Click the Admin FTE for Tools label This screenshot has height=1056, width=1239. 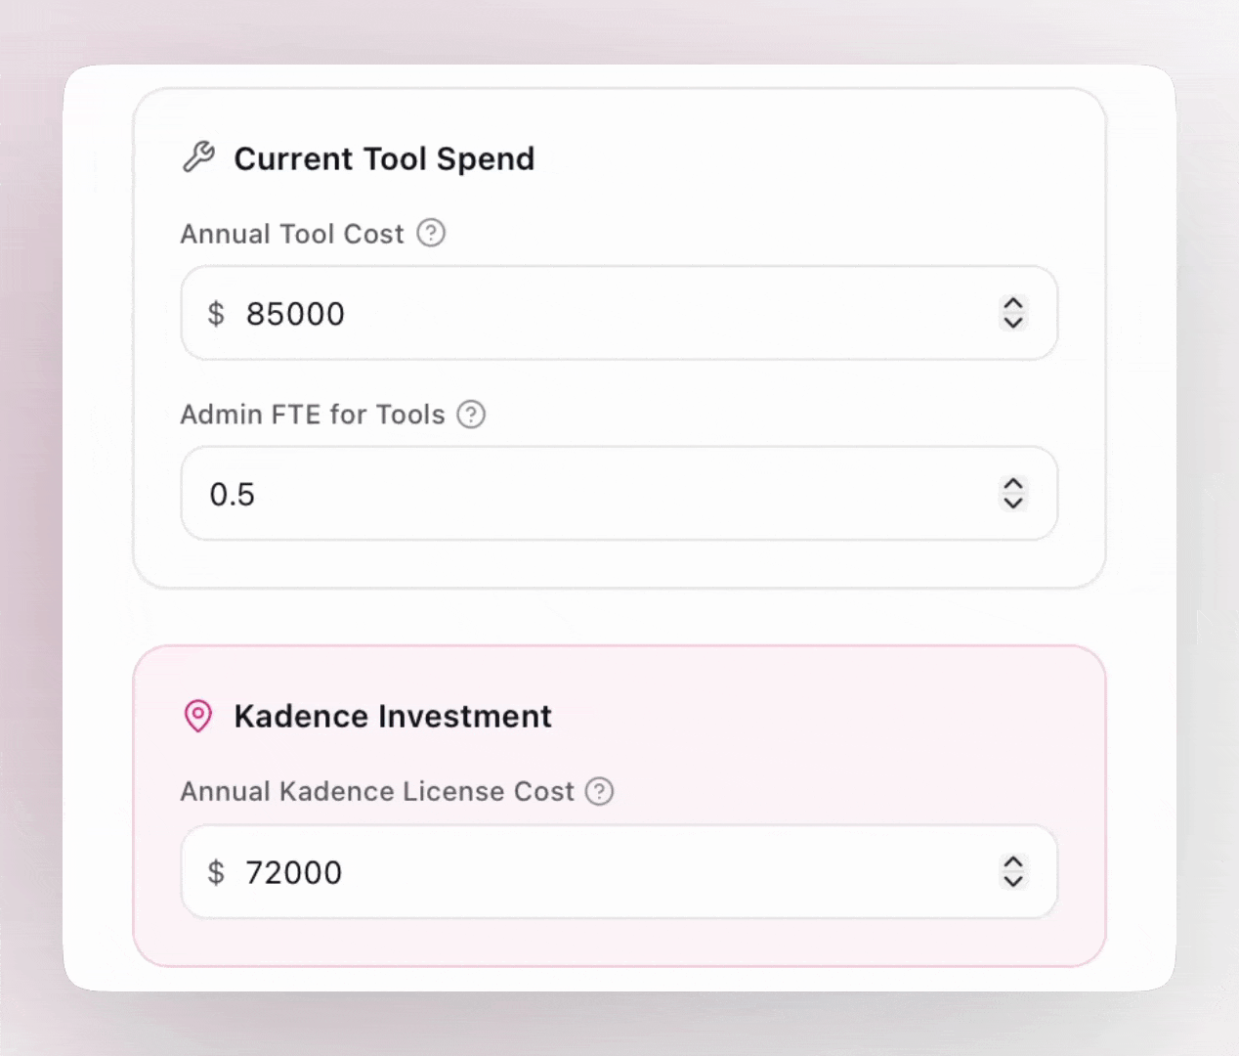[x=312, y=415]
